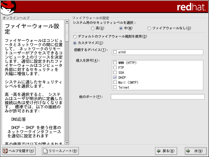The width and height of the screenshot is (209, 157).
Task: Choose ファイアウォールなし(O) option
Action: [x=149, y=28]
